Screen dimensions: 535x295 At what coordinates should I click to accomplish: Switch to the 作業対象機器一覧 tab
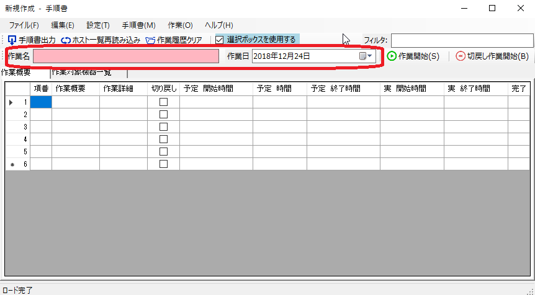click(90, 73)
